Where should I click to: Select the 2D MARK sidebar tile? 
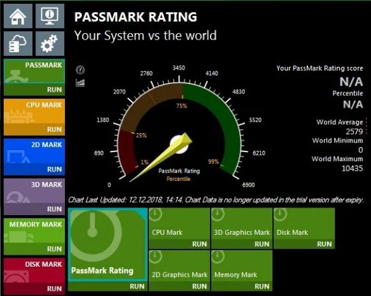click(x=34, y=152)
